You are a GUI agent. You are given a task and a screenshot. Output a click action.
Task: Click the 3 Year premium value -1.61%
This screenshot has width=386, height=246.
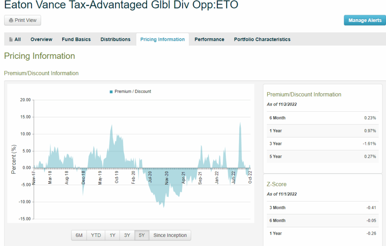369,143
